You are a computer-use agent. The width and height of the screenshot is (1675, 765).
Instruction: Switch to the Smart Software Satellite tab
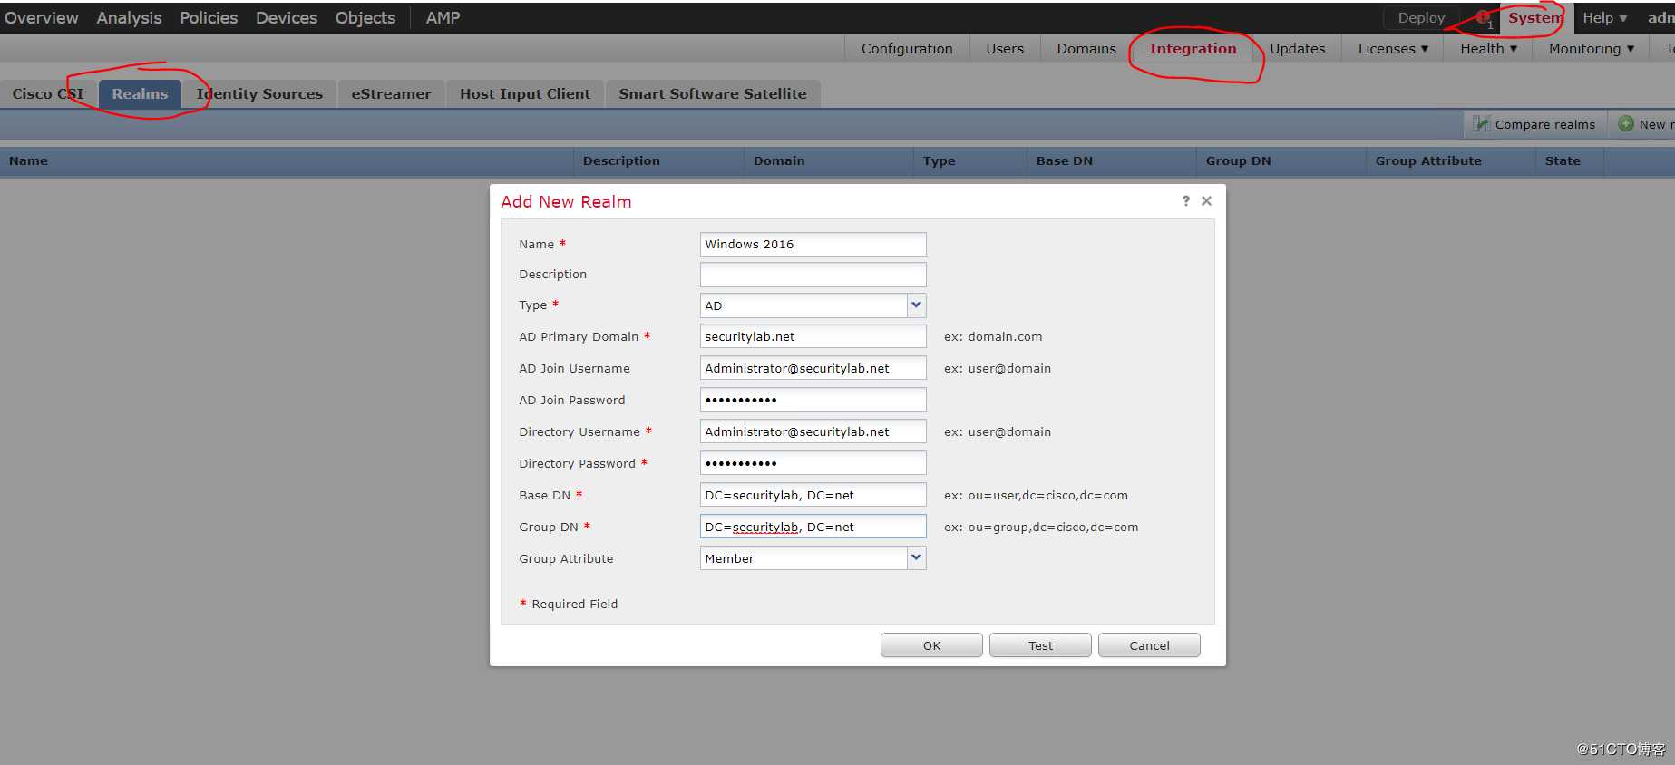[713, 94]
